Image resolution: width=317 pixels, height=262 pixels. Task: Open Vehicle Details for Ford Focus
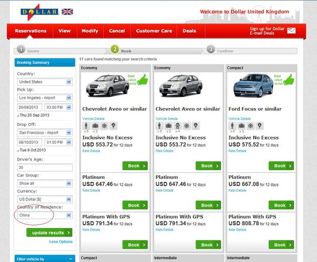click(240, 118)
